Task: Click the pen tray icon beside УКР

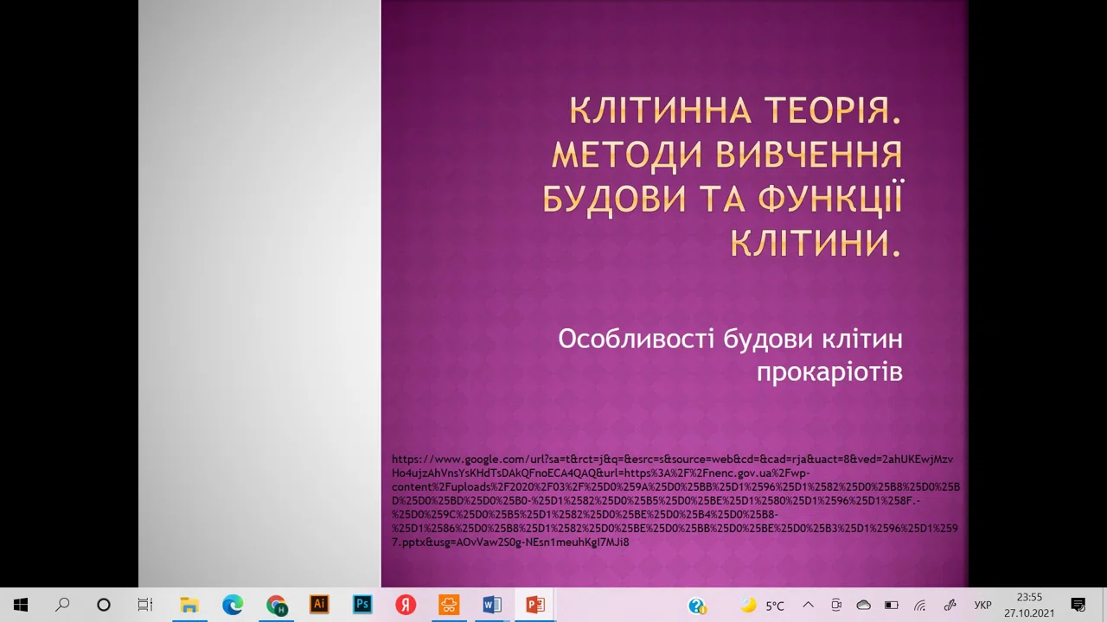Action: pos(950,605)
